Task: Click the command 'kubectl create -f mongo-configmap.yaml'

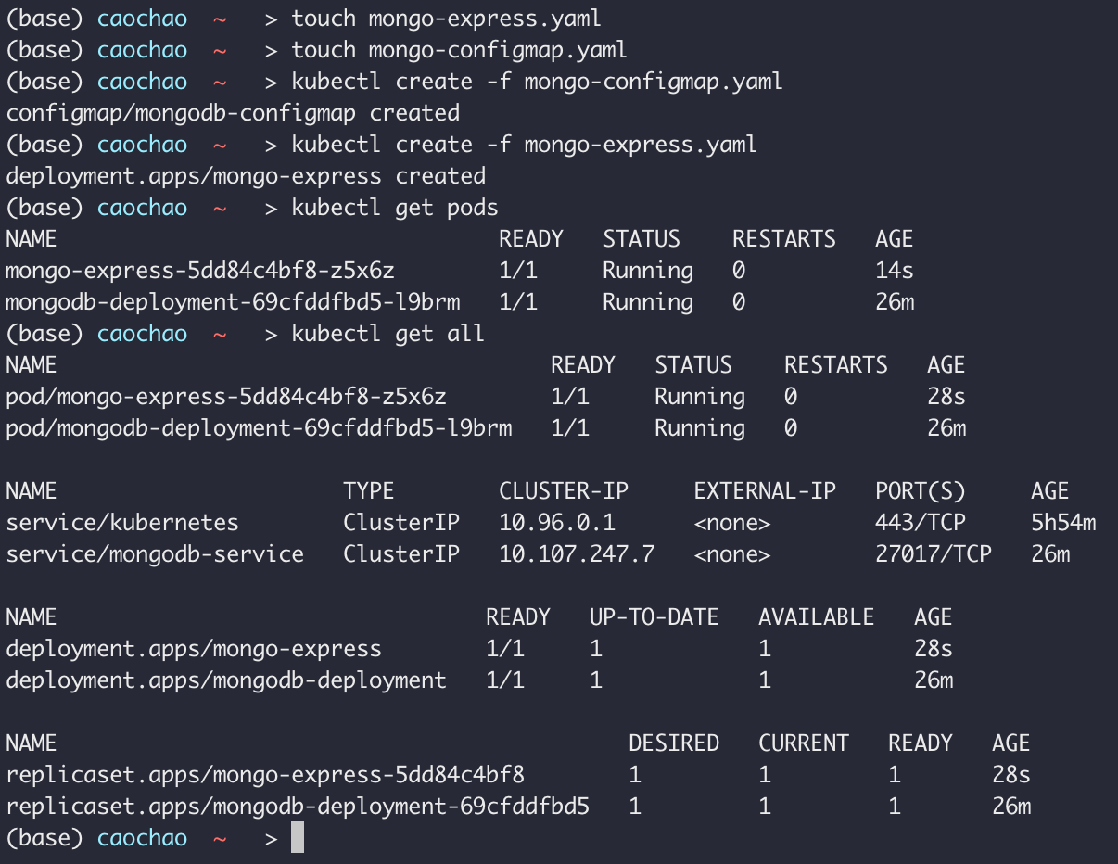Action: coord(537,82)
